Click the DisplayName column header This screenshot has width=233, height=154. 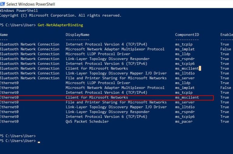pyautogui.click(x=77, y=35)
